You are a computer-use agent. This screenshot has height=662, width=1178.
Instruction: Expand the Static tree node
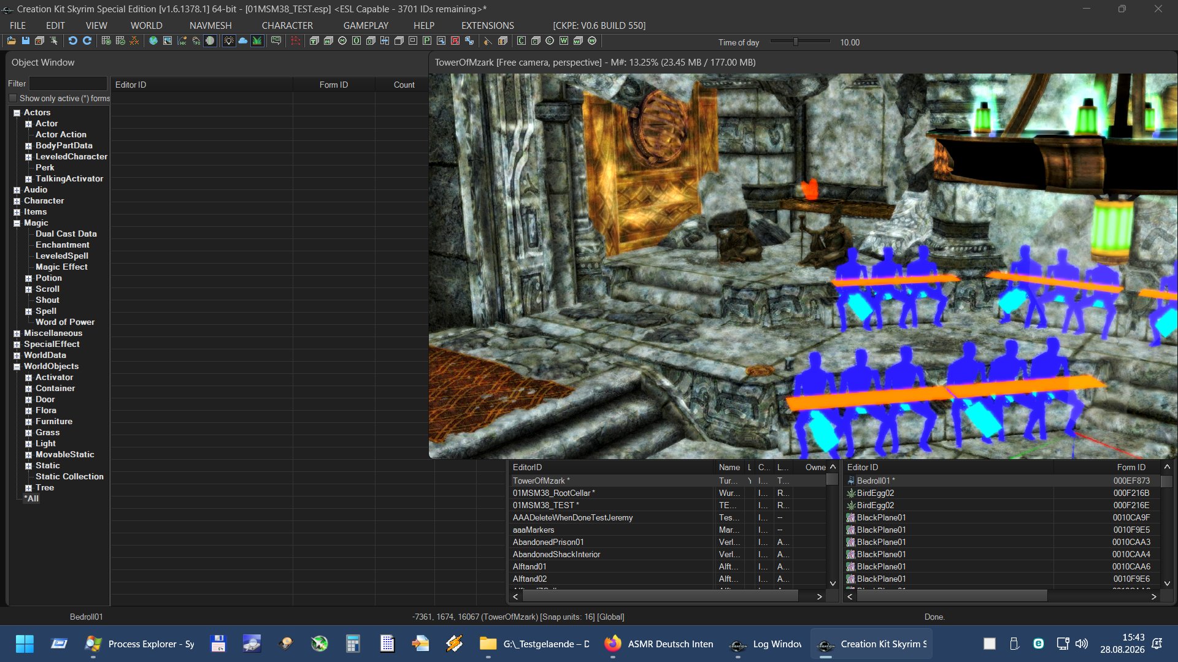coord(28,466)
